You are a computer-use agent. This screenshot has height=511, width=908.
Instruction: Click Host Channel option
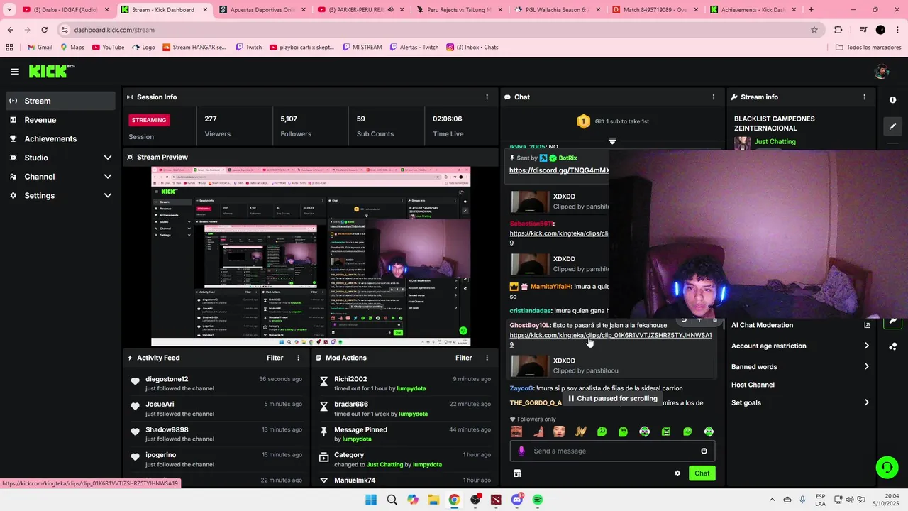click(753, 385)
